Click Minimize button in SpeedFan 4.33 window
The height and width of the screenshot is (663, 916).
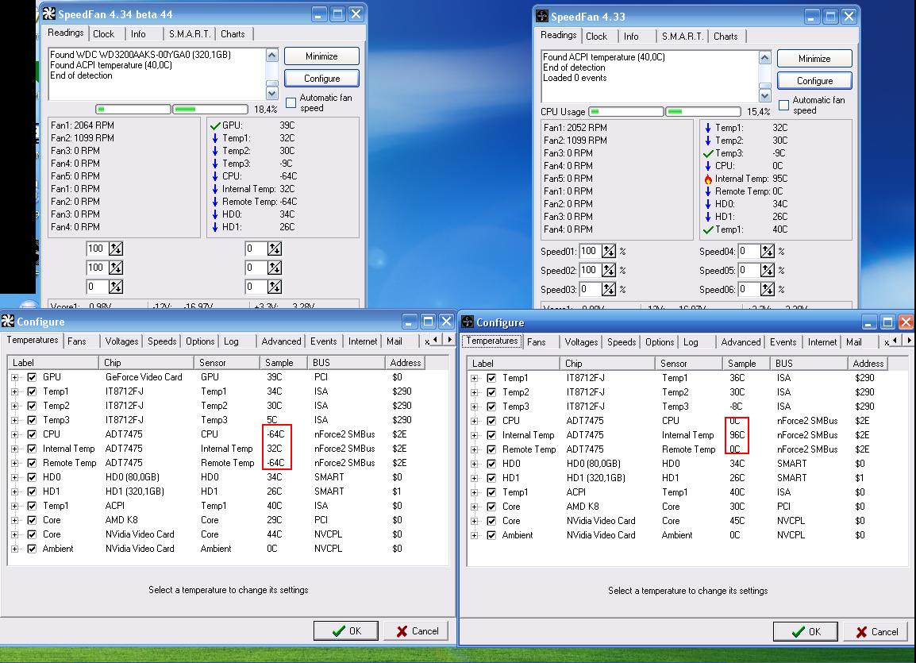pyautogui.click(x=814, y=59)
